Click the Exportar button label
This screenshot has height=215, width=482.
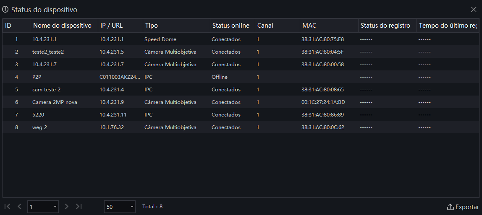pyautogui.click(x=466, y=207)
